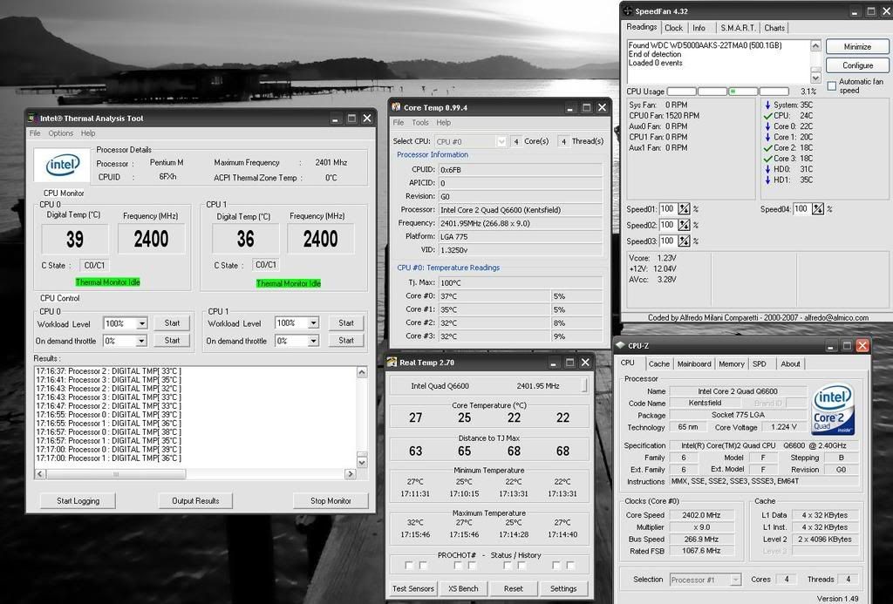
Task: Click the Reset button in Real Temp
Action: 513,588
